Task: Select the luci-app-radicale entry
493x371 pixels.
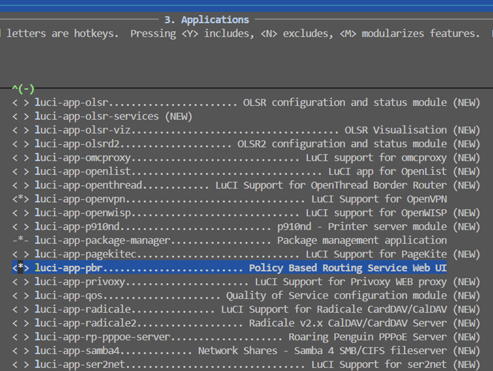Action: coord(246,310)
